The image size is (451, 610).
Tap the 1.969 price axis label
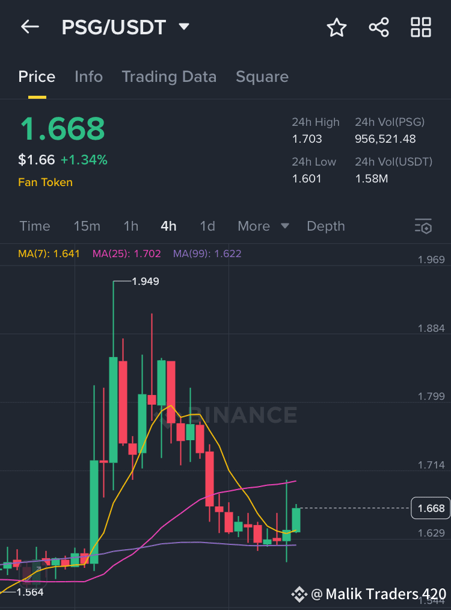431,260
